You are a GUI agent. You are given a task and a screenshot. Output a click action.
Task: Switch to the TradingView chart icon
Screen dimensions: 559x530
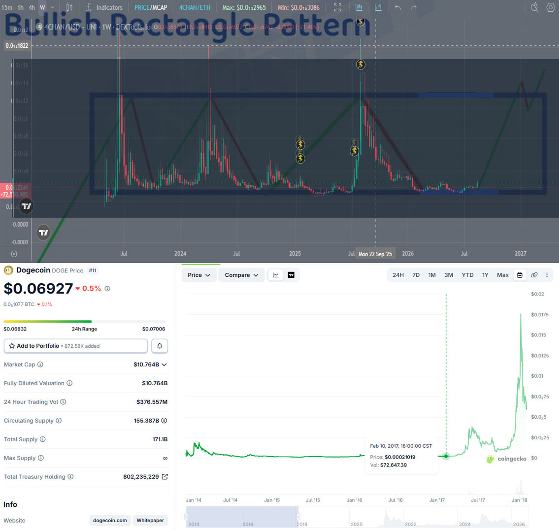[x=291, y=275]
